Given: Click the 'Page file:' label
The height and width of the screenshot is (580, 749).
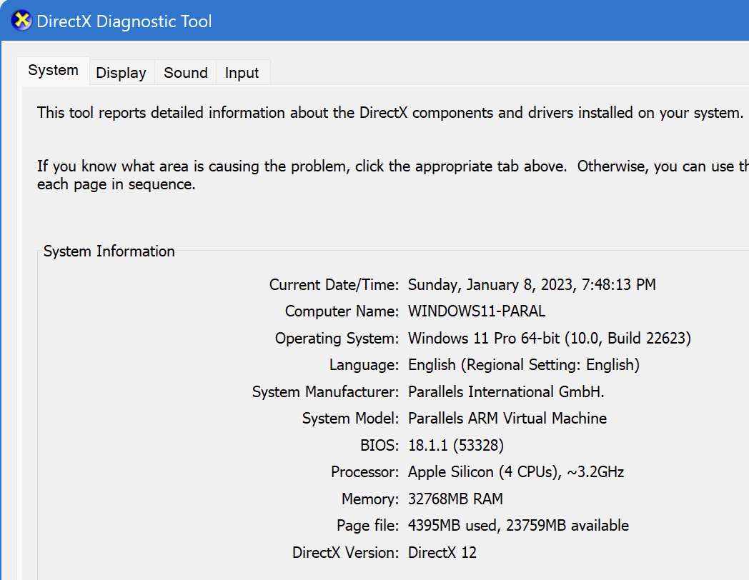Looking at the screenshot, I should (x=368, y=526).
